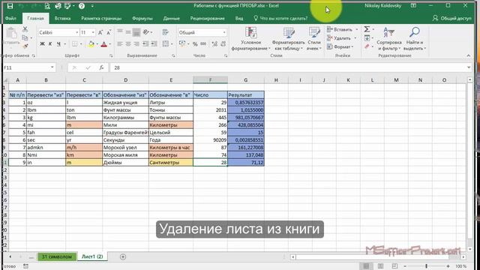This screenshot has width=480, height=270.
Task: Expand the formula bar chevron
Action: coord(469,67)
